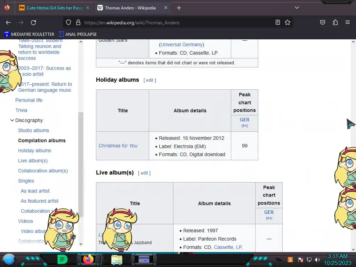
Task: Open the Firefox extensions panel
Action: click(335, 22)
